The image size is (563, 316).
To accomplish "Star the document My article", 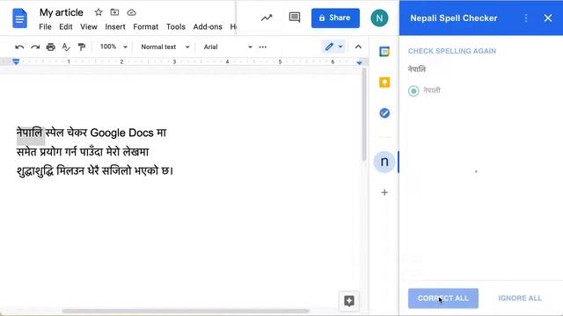I will (x=99, y=12).
